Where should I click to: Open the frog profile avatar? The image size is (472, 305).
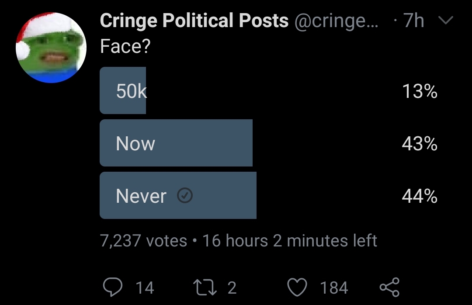click(51, 48)
